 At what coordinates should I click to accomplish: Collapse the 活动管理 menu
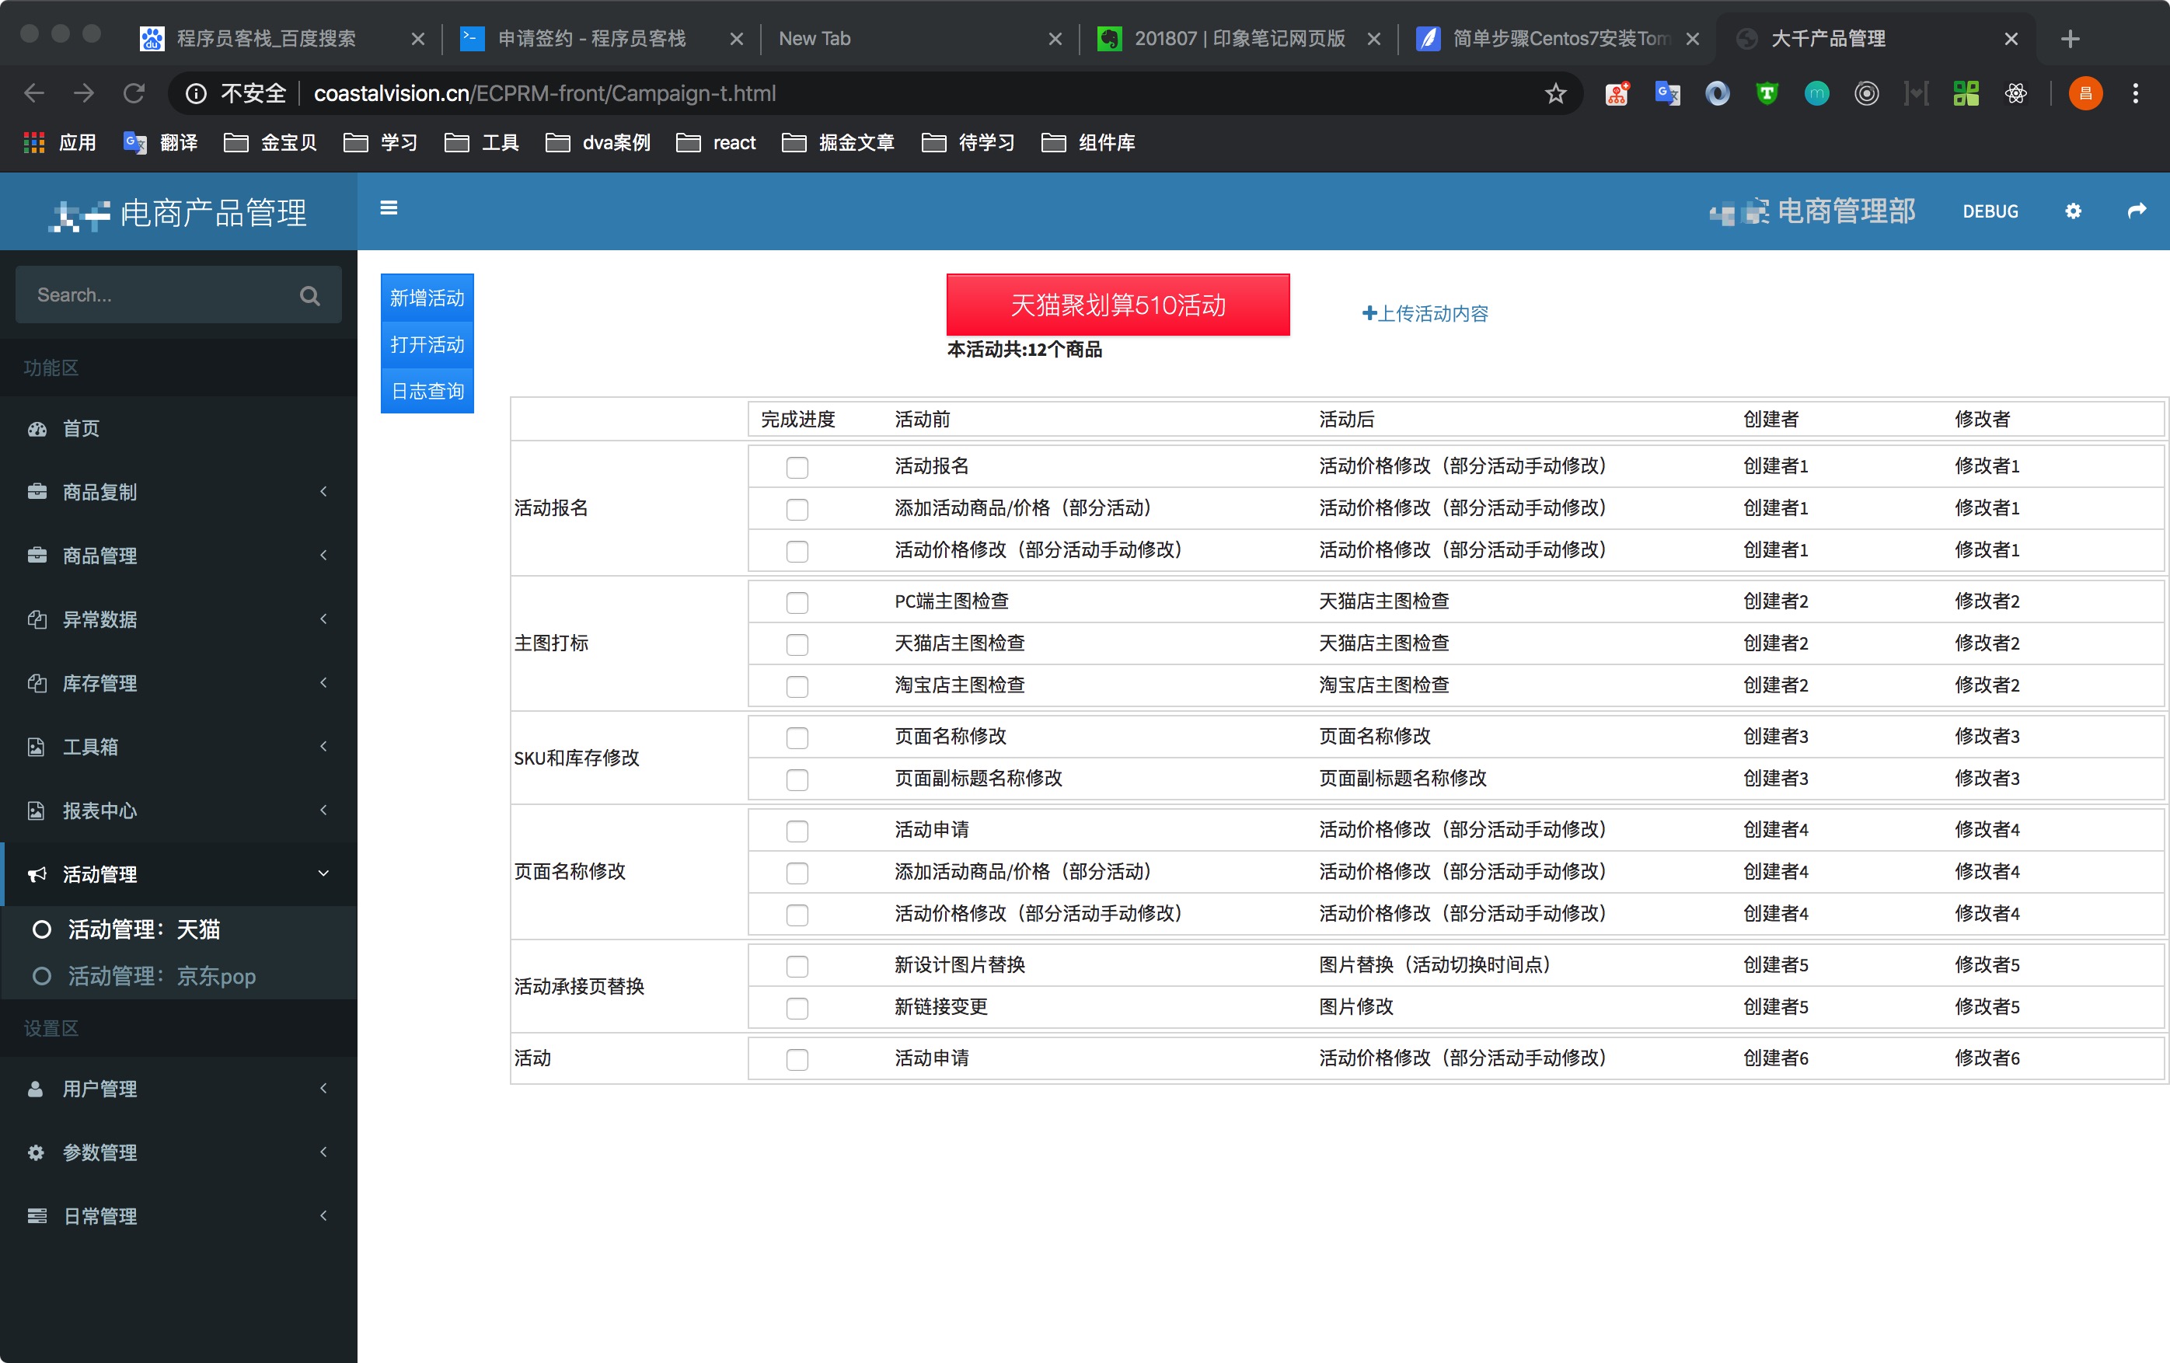pos(323,873)
